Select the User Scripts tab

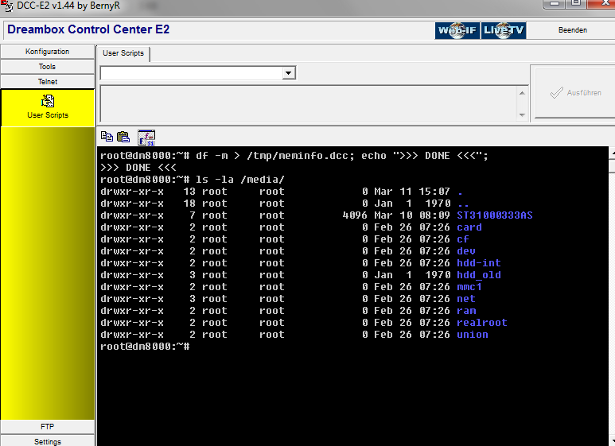[x=123, y=53]
